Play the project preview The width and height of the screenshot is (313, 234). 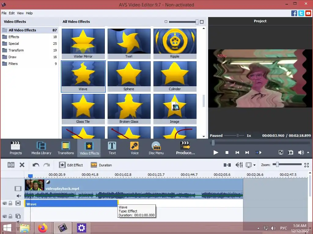[215, 153]
